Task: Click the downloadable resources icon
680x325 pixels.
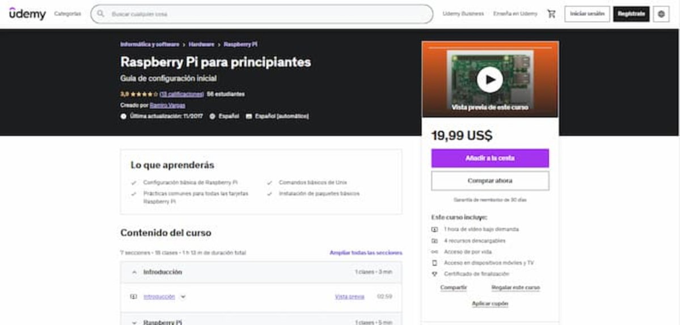Action: (434, 241)
